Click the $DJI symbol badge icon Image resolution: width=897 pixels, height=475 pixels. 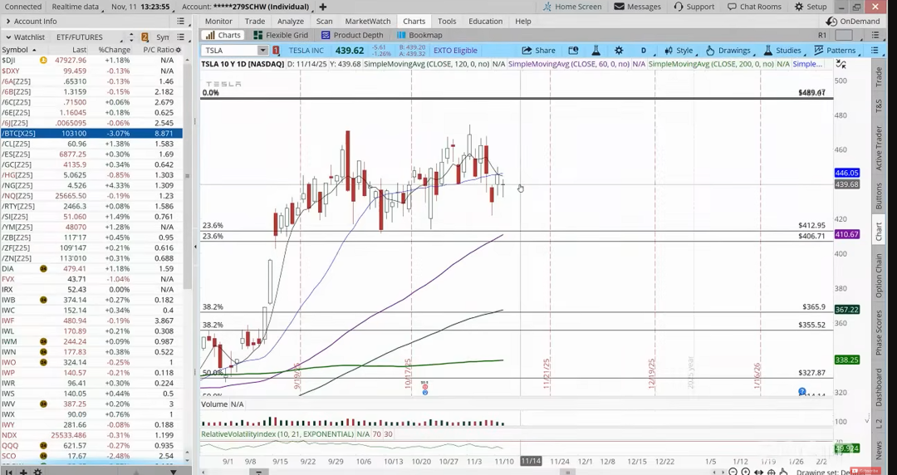[x=43, y=60]
